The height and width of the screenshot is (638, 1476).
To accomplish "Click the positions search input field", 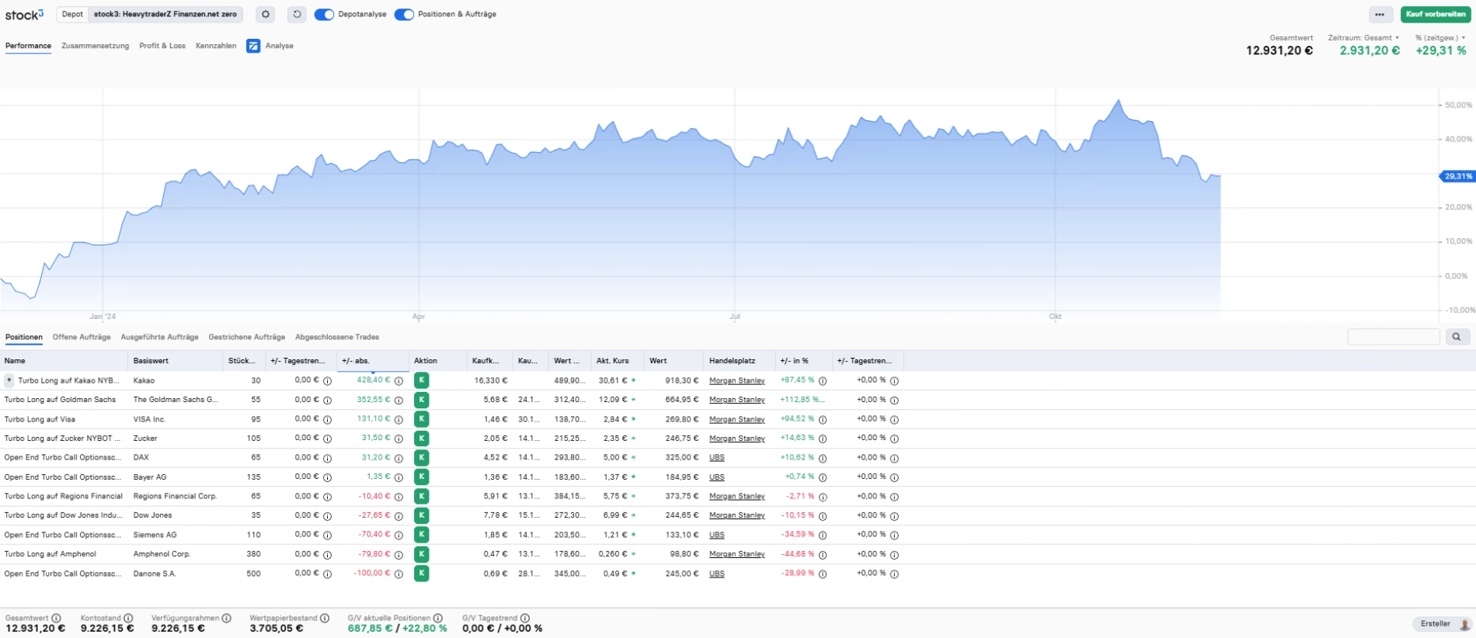I will click(1394, 337).
